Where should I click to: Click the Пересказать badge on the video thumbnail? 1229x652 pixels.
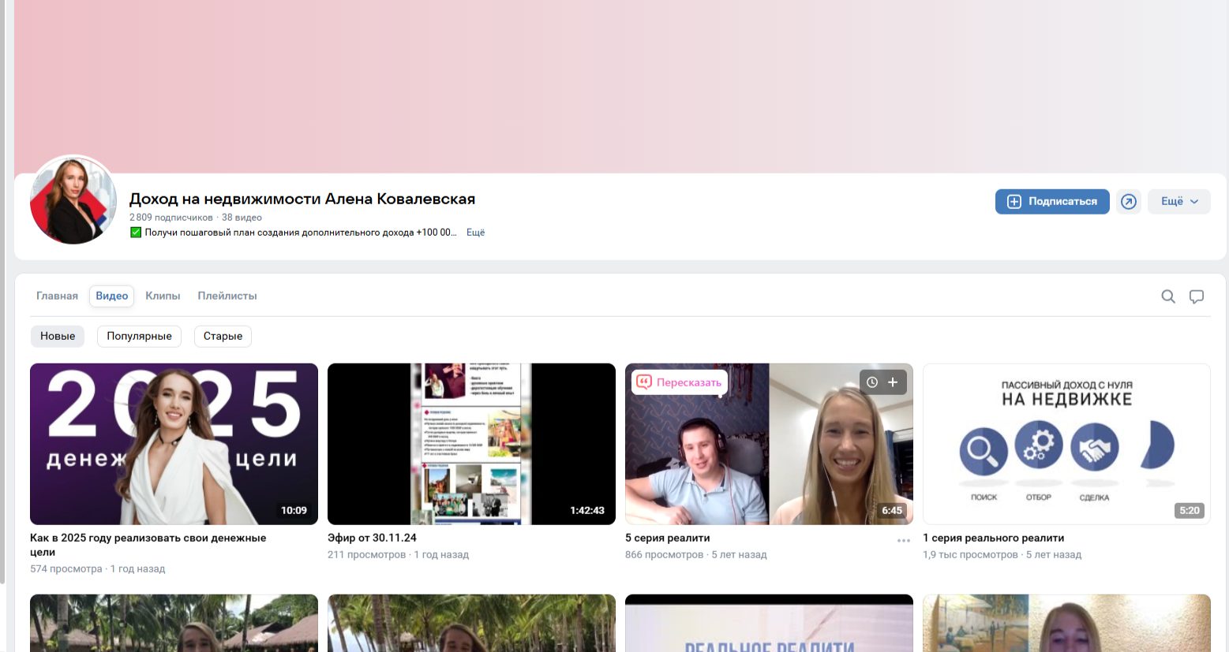pos(680,382)
